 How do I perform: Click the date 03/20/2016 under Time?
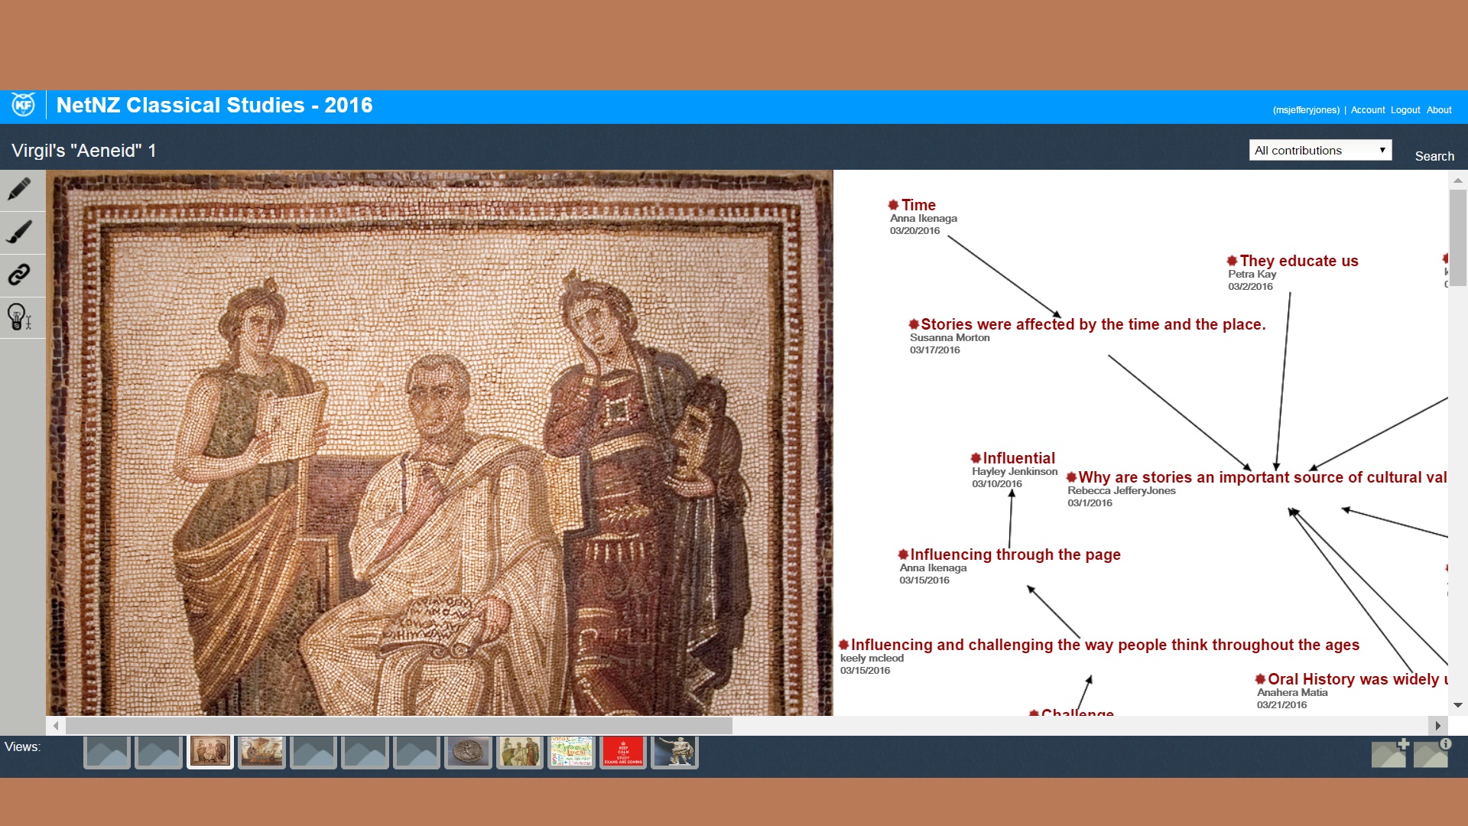(914, 231)
